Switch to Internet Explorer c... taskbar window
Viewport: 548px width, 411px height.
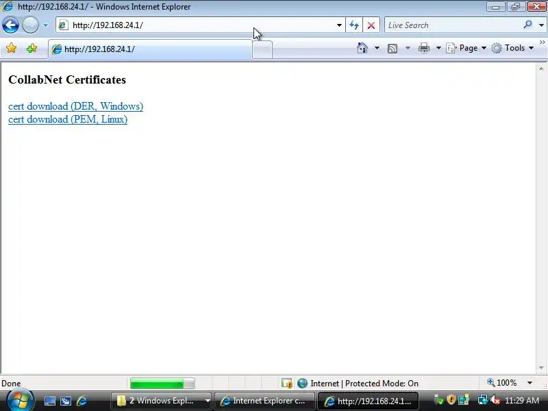264,401
